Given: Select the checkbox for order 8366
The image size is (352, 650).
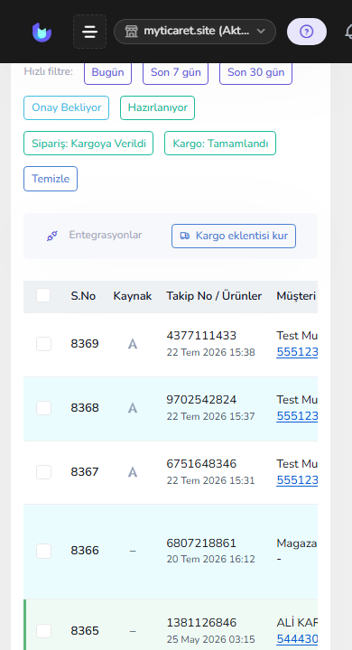Looking at the screenshot, I should click(43, 551).
